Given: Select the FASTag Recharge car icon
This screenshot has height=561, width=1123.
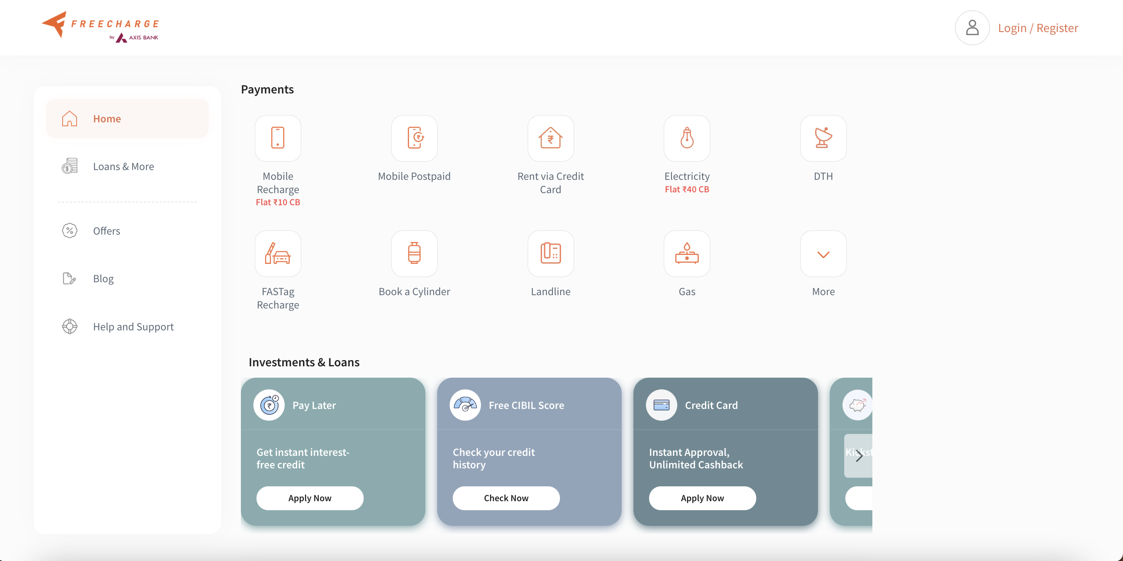Looking at the screenshot, I should tap(278, 254).
